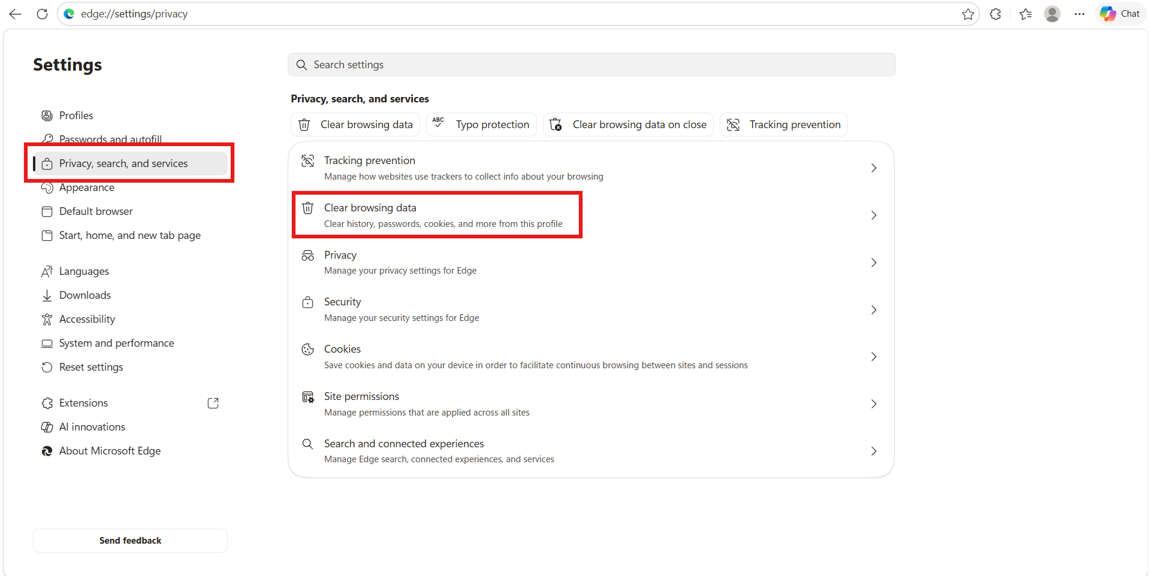Click the external link icon beside Extensions
Screen dimensions: 1150x576
click(213, 403)
